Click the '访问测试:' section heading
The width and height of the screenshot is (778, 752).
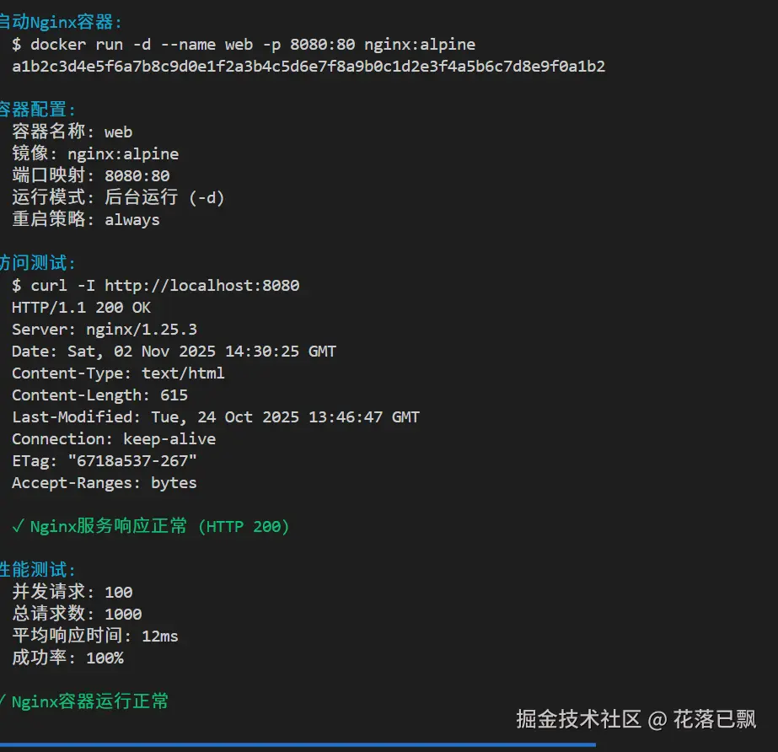(38, 262)
